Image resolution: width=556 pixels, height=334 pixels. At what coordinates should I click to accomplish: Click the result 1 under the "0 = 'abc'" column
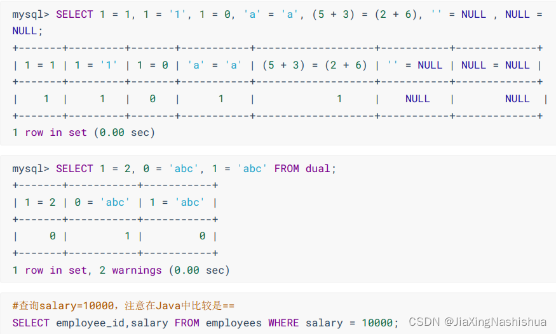coord(127,236)
